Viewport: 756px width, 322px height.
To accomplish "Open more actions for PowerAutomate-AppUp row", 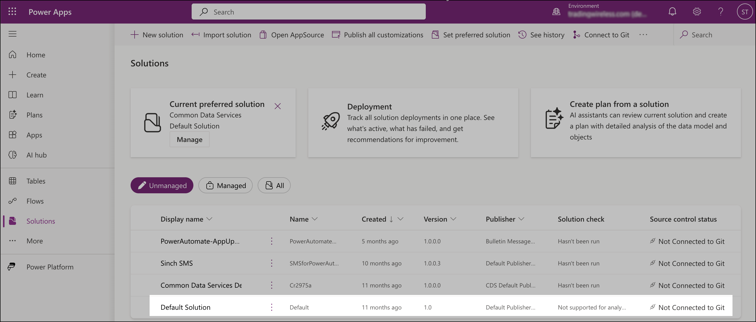I will (x=271, y=241).
